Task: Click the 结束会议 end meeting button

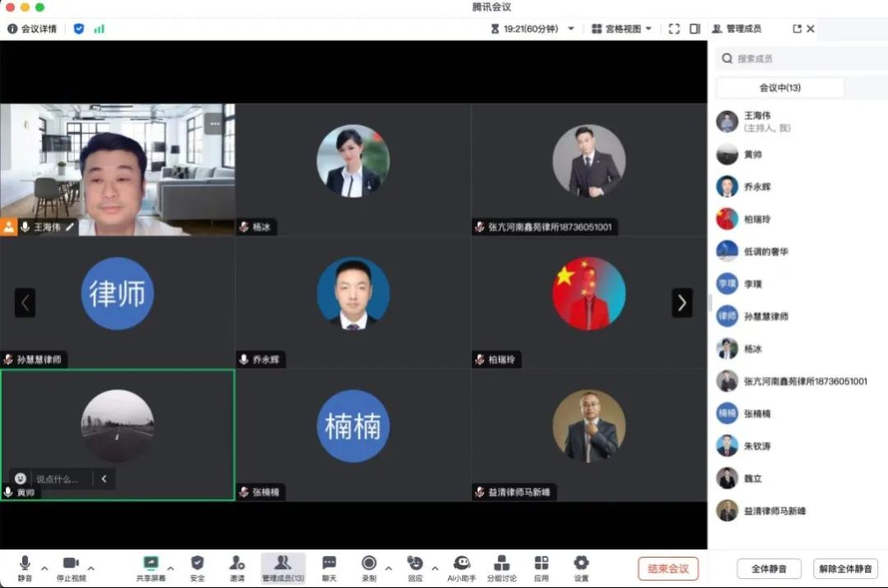Action: (668, 568)
